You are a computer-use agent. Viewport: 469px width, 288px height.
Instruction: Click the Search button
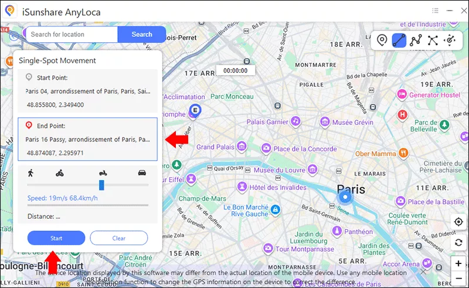coord(142,35)
